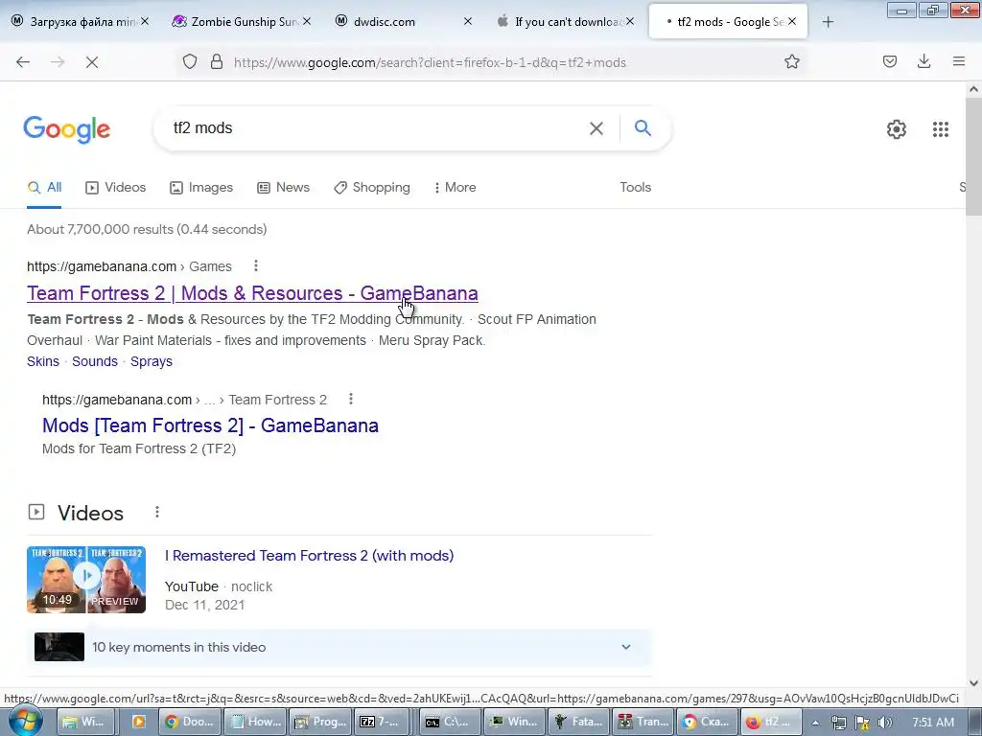Bookmark this page with the star
Screen dimensions: 982x736
coord(791,61)
